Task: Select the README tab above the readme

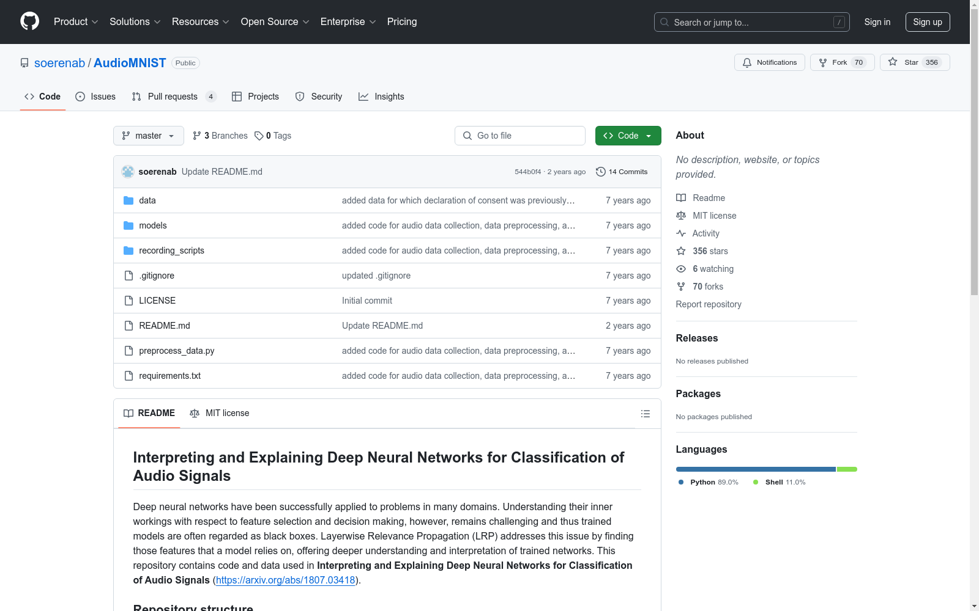Action: tap(149, 413)
